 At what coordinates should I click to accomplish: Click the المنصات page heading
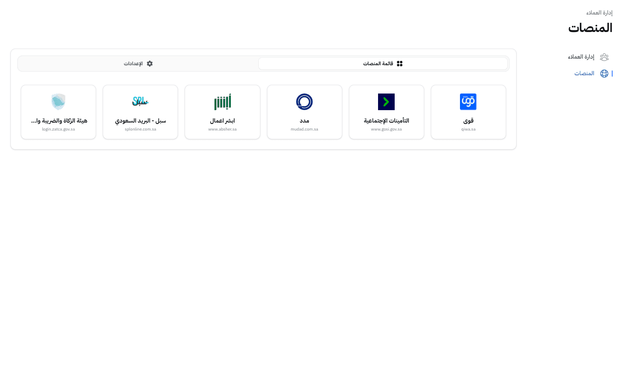(590, 28)
